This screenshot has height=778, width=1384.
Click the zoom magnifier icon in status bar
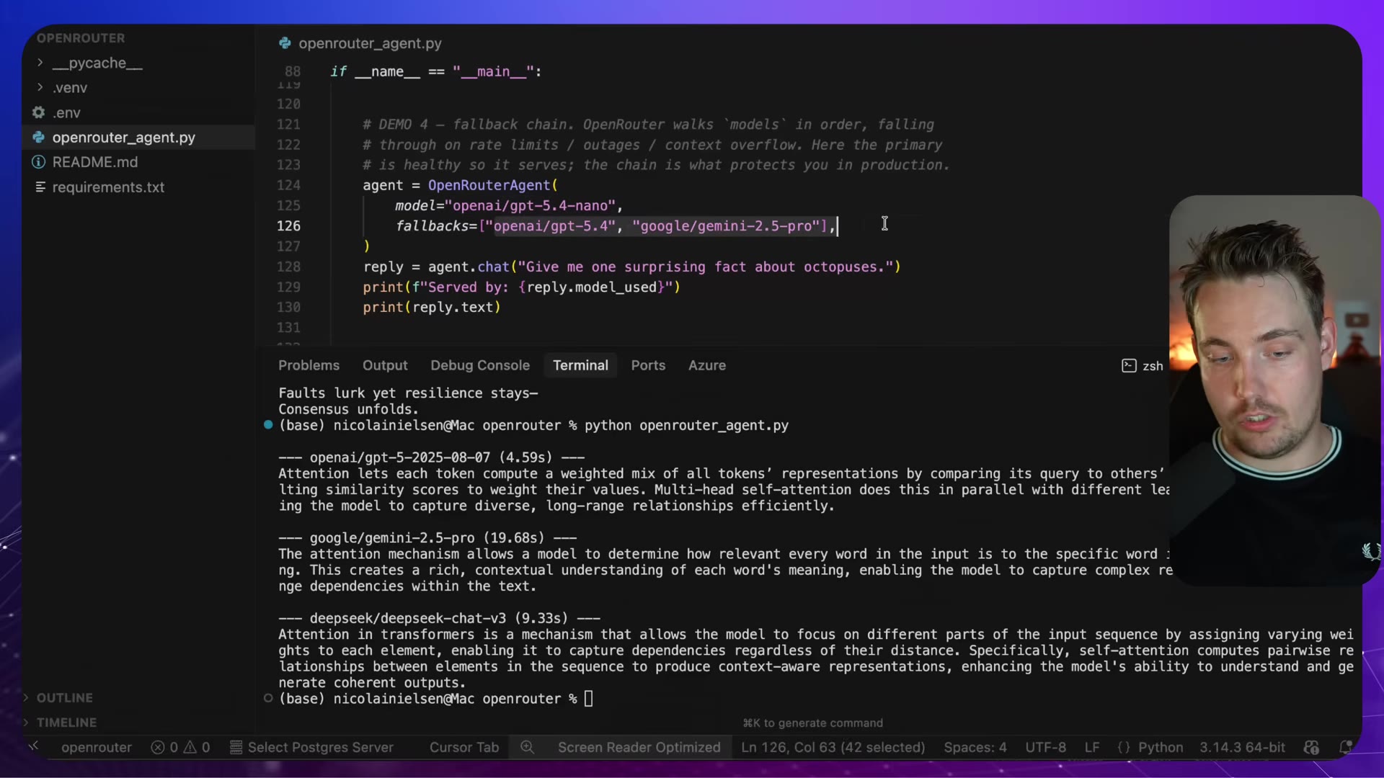tap(527, 747)
